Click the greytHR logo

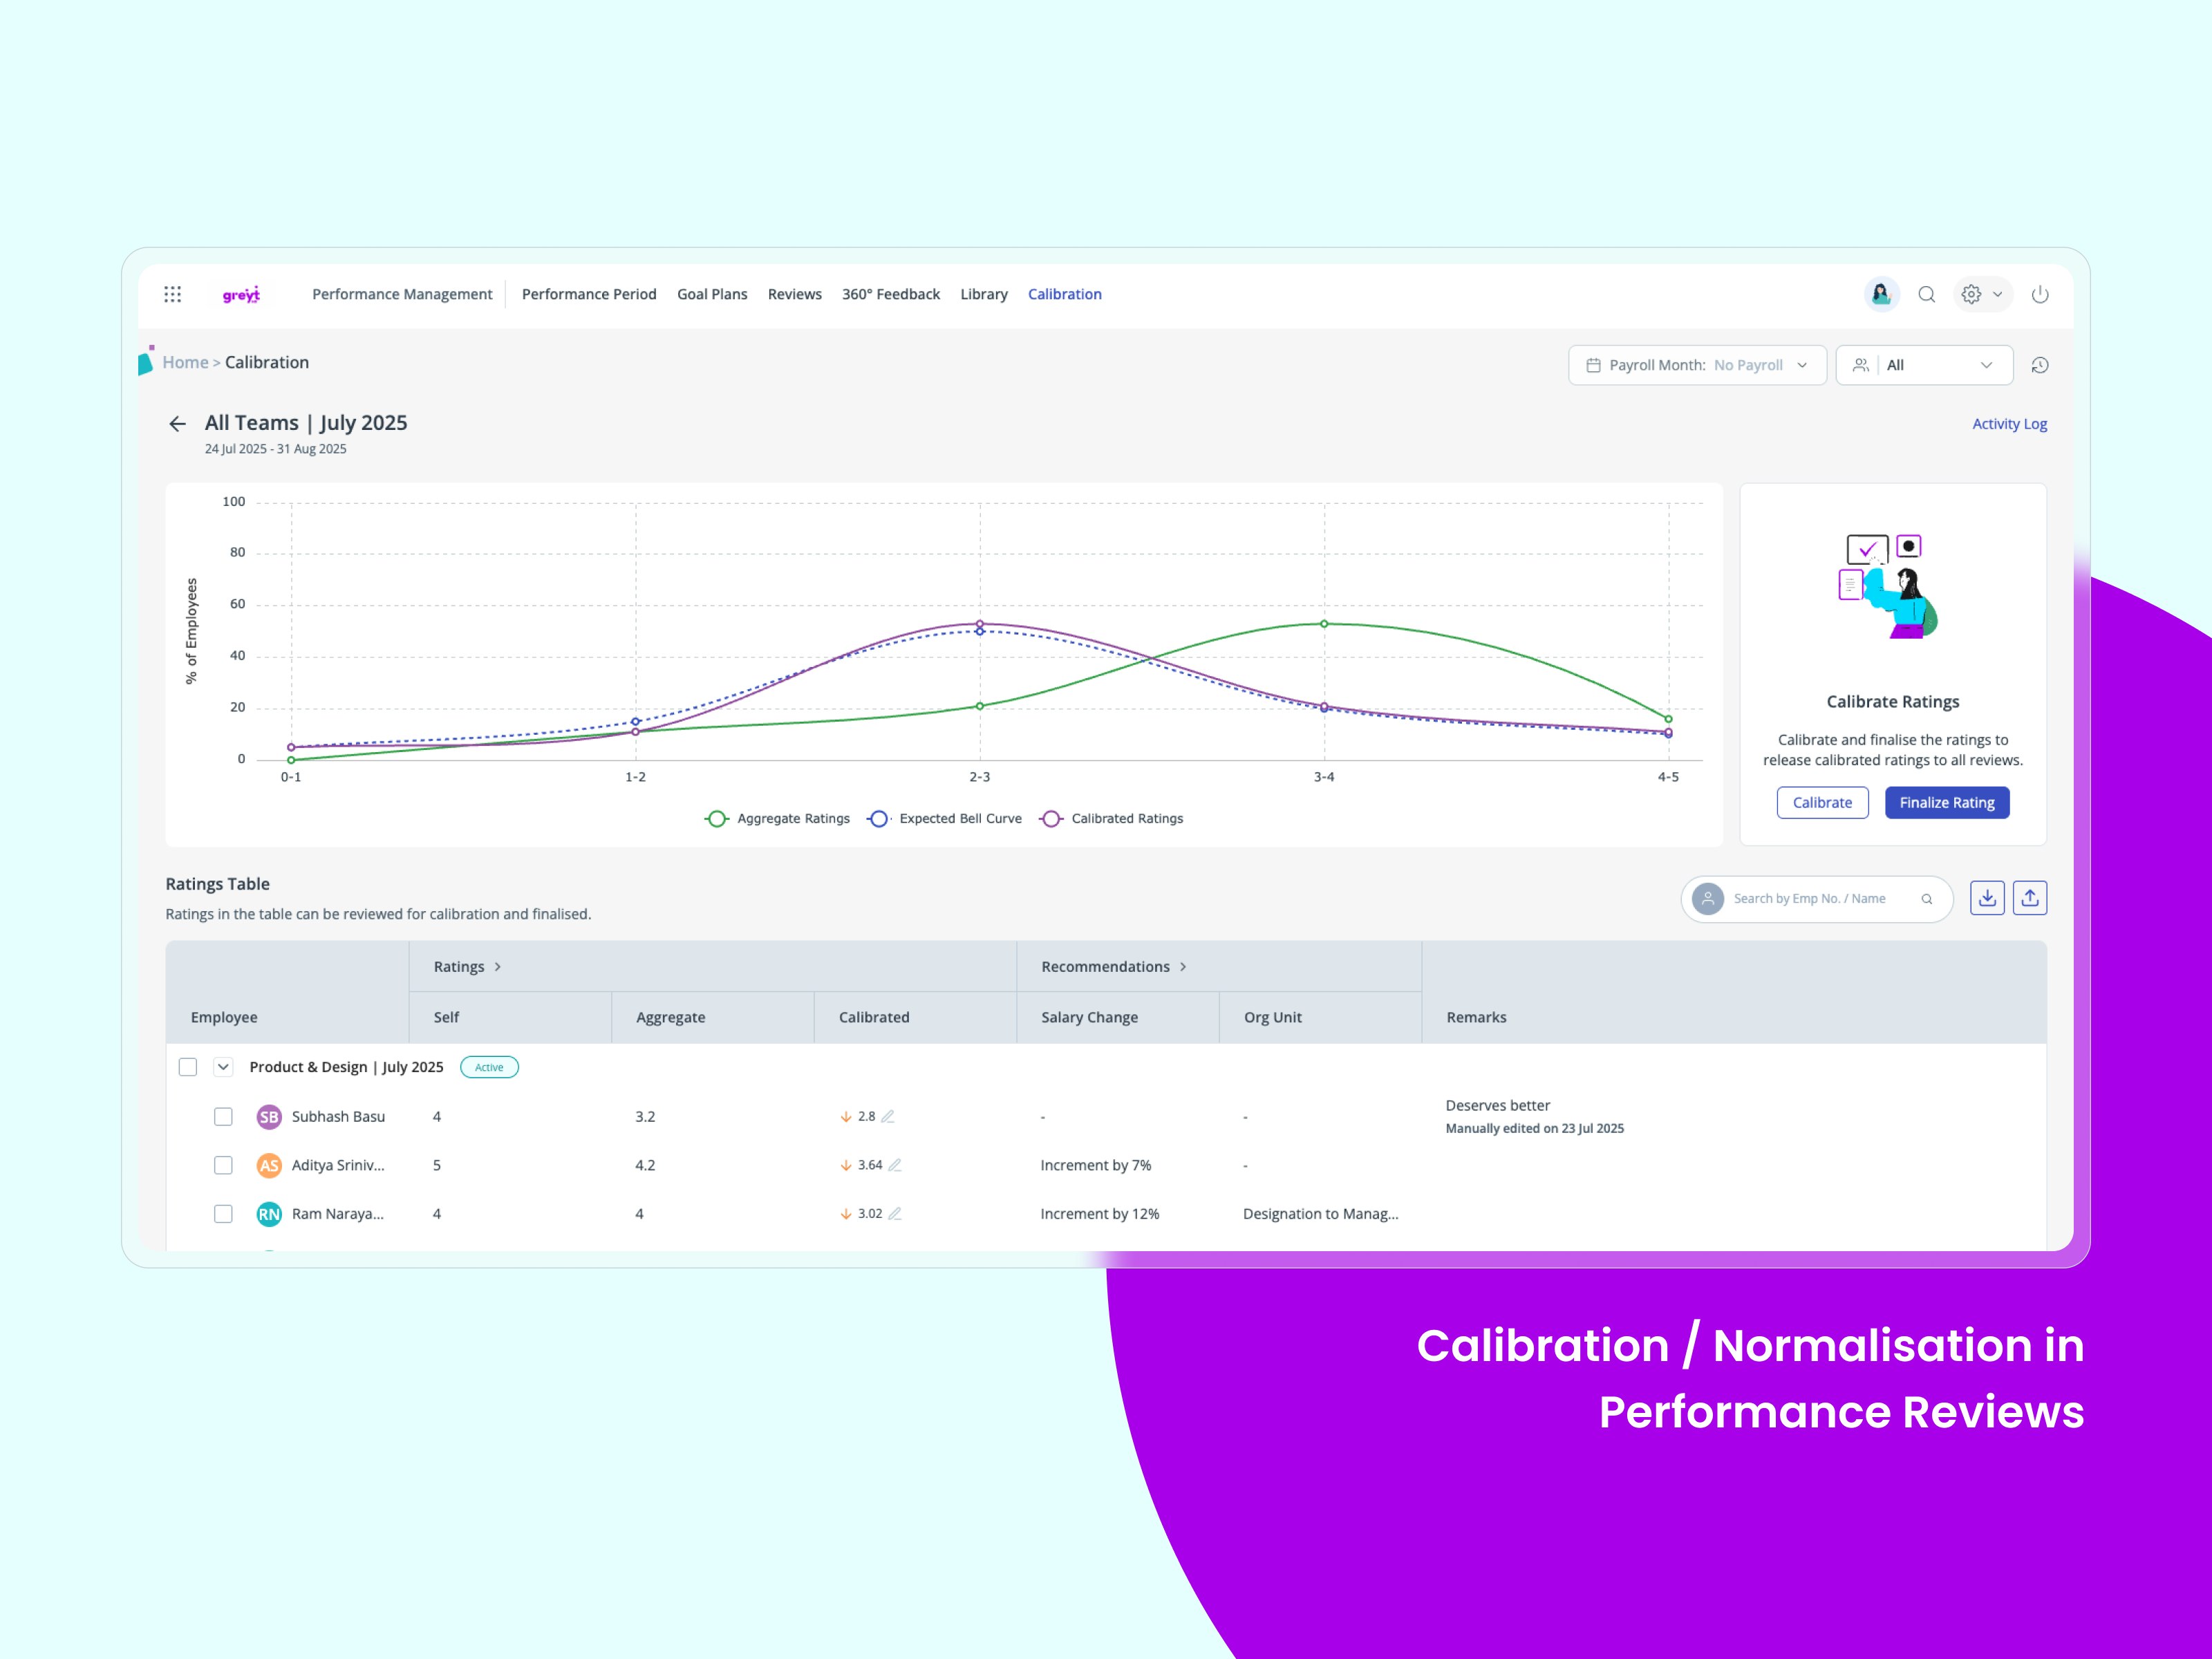point(241,294)
